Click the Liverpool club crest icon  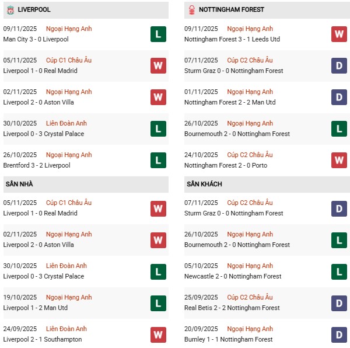(x=9, y=10)
